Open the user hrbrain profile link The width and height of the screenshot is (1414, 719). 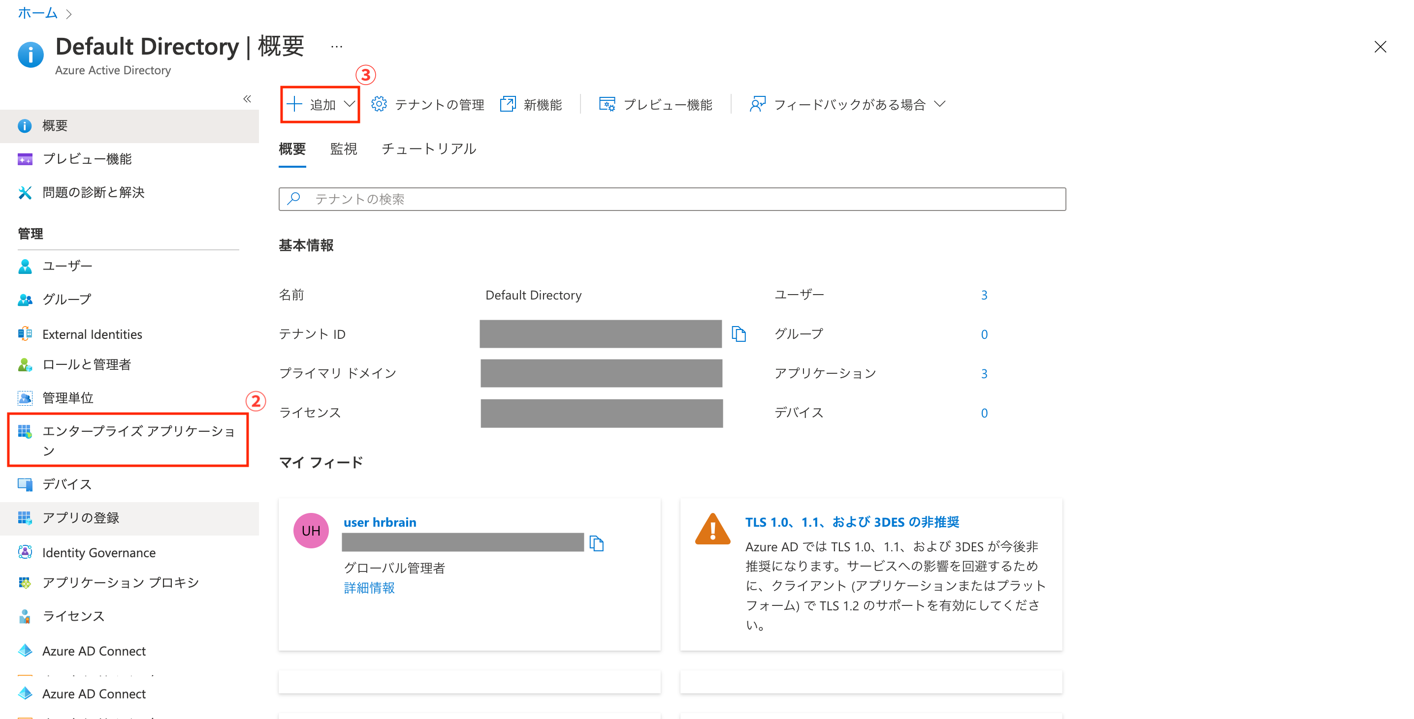380,522
